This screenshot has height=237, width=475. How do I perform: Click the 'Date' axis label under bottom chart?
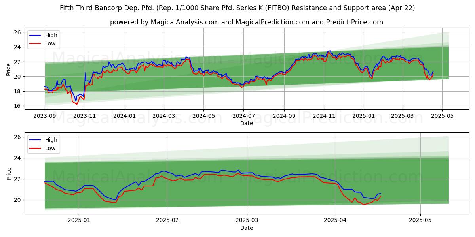point(247,228)
